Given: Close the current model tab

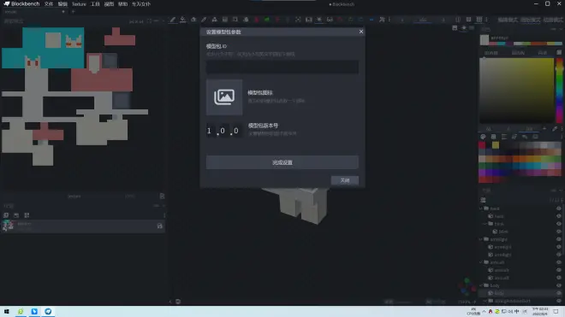Looking at the screenshot, I should point(63,11).
